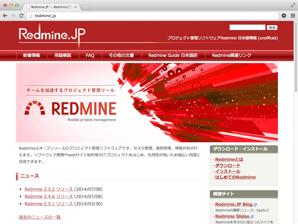Open the Redmine関連リンク navigation item
The image size is (298, 224).
[232, 55]
